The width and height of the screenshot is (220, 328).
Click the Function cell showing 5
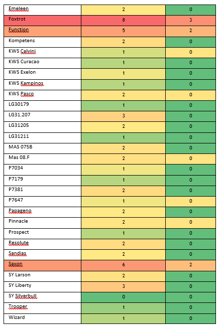point(123,31)
